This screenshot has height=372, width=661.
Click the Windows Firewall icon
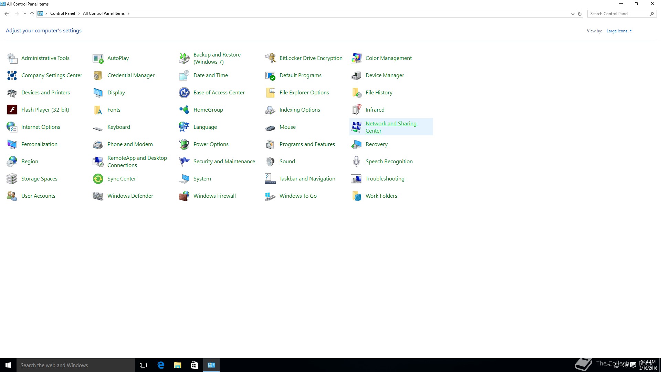pos(184,196)
